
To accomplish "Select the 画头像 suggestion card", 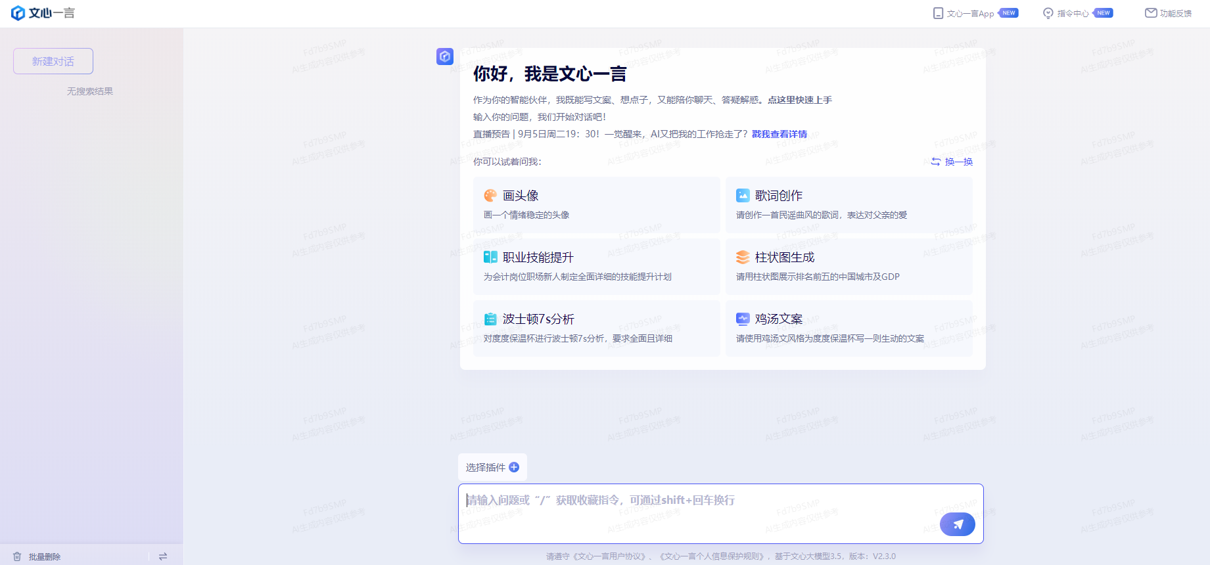I will tap(597, 205).
